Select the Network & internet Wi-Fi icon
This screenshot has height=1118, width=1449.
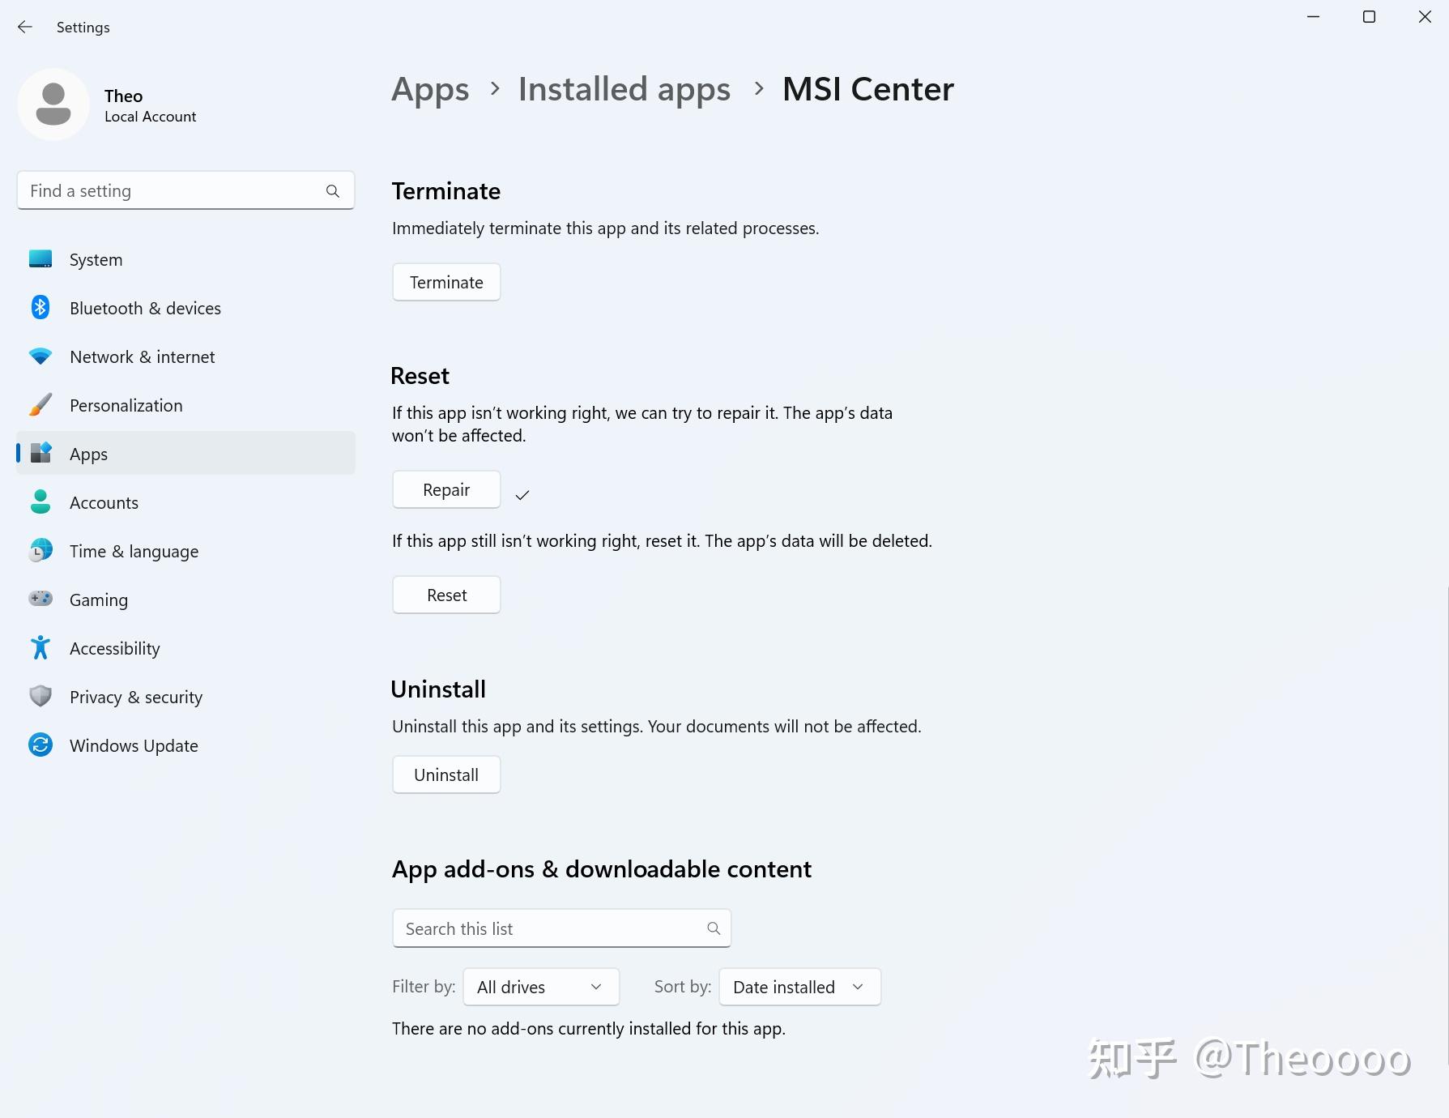pos(40,356)
